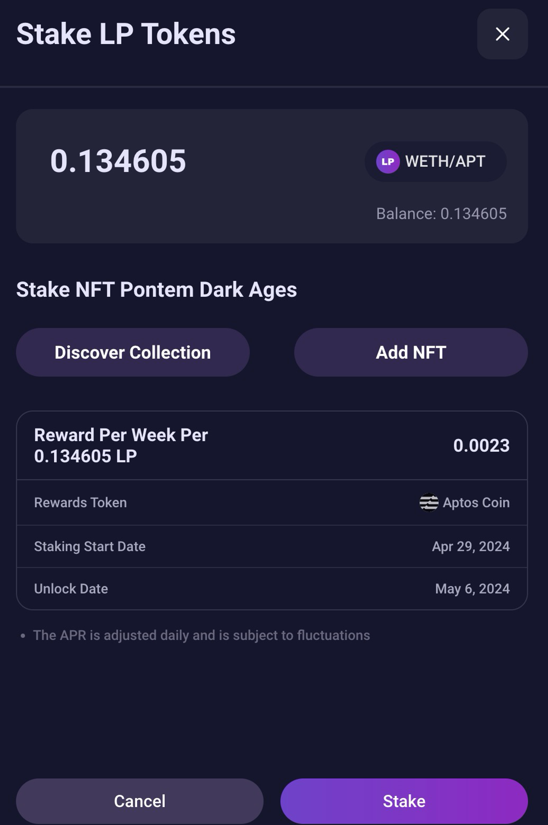This screenshot has width=548, height=825.
Task: Confirm with the purple Stake button
Action: 404,801
